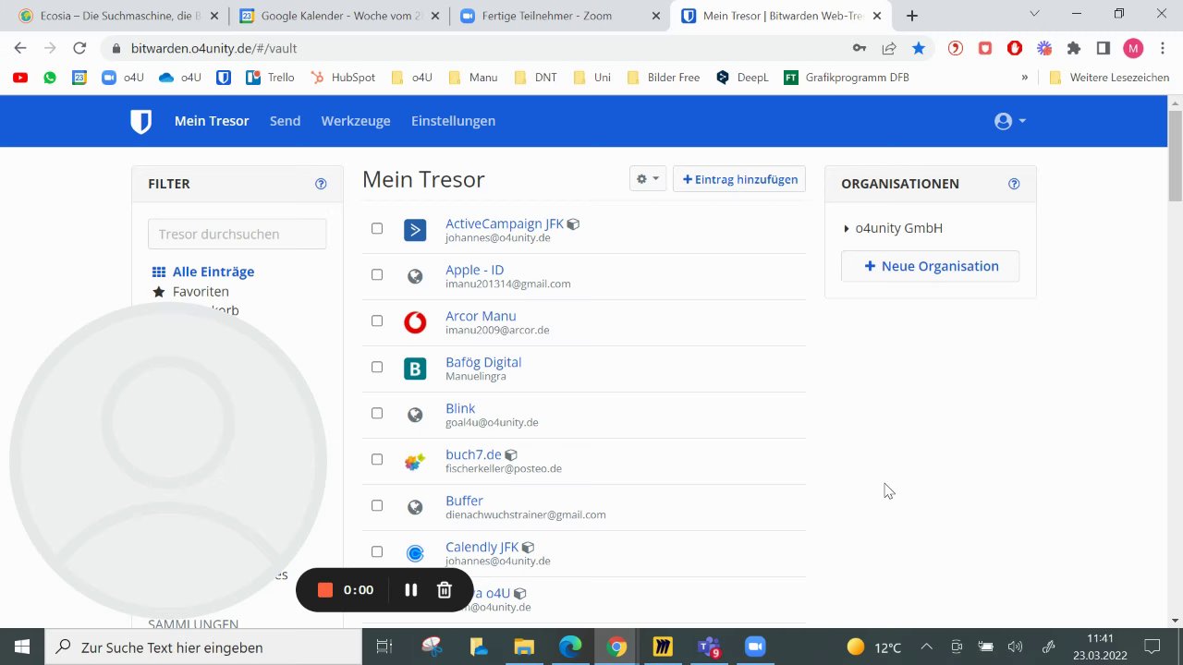Pause the screen recording
Screen dimensions: 1183x665
[x=411, y=590]
